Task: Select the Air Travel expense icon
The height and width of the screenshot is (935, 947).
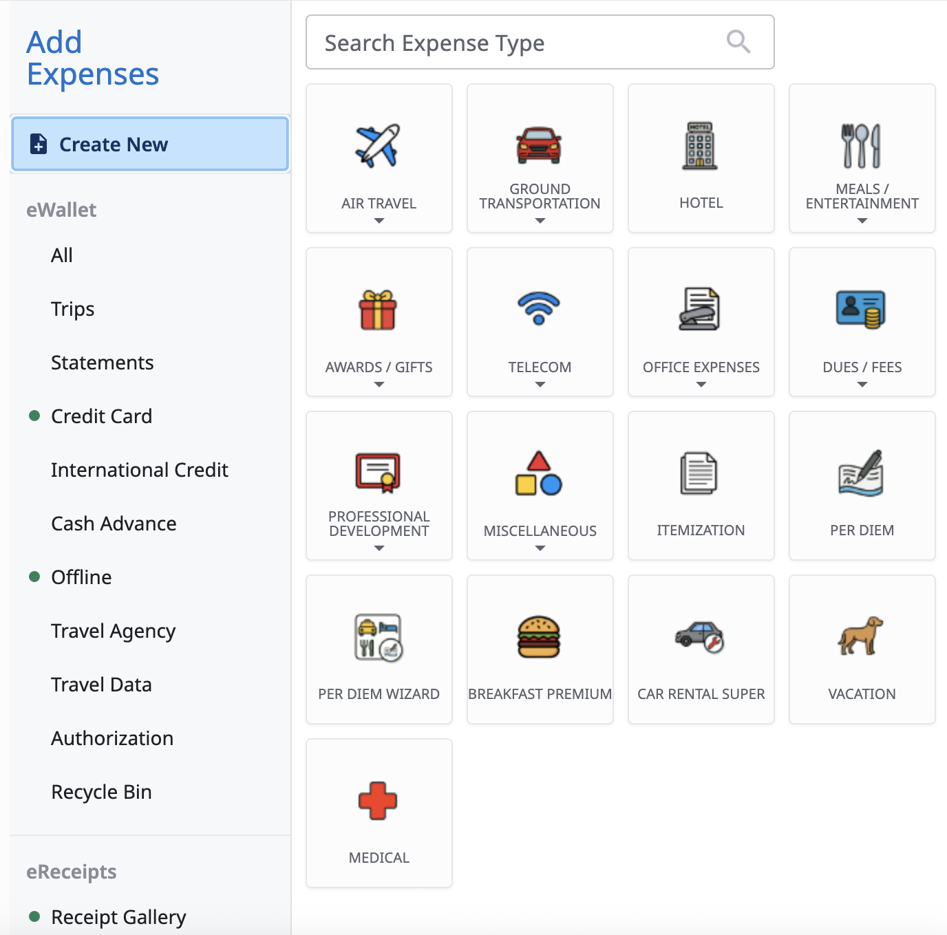Action: [379, 145]
